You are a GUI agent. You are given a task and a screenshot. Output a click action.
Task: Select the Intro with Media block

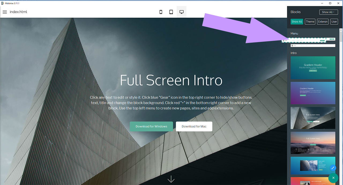[x=313, y=165]
